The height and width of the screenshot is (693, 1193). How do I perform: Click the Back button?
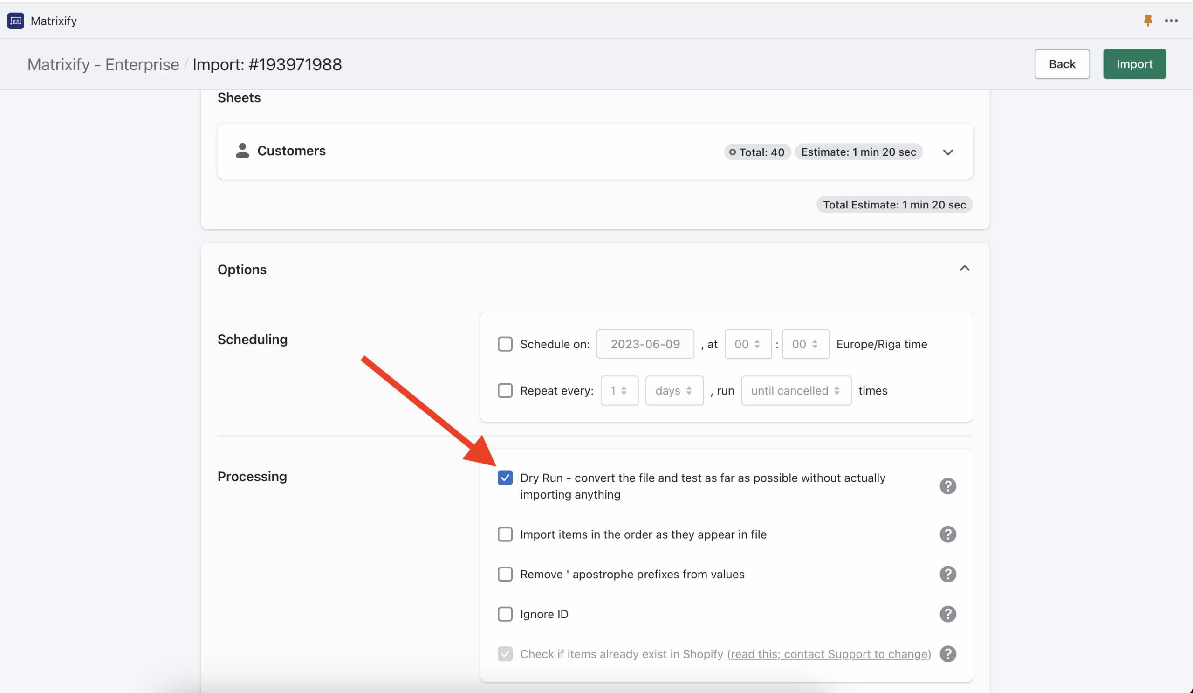(1062, 64)
